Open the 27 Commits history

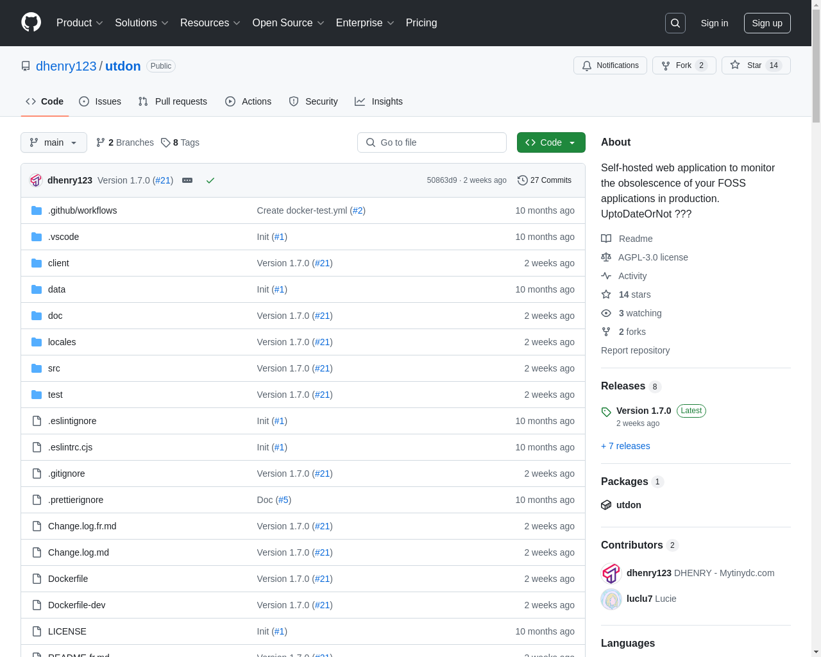[545, 180]
